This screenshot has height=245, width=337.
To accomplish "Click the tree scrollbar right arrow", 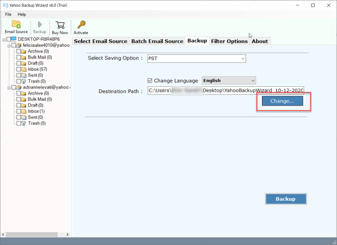I will [67, 234].
